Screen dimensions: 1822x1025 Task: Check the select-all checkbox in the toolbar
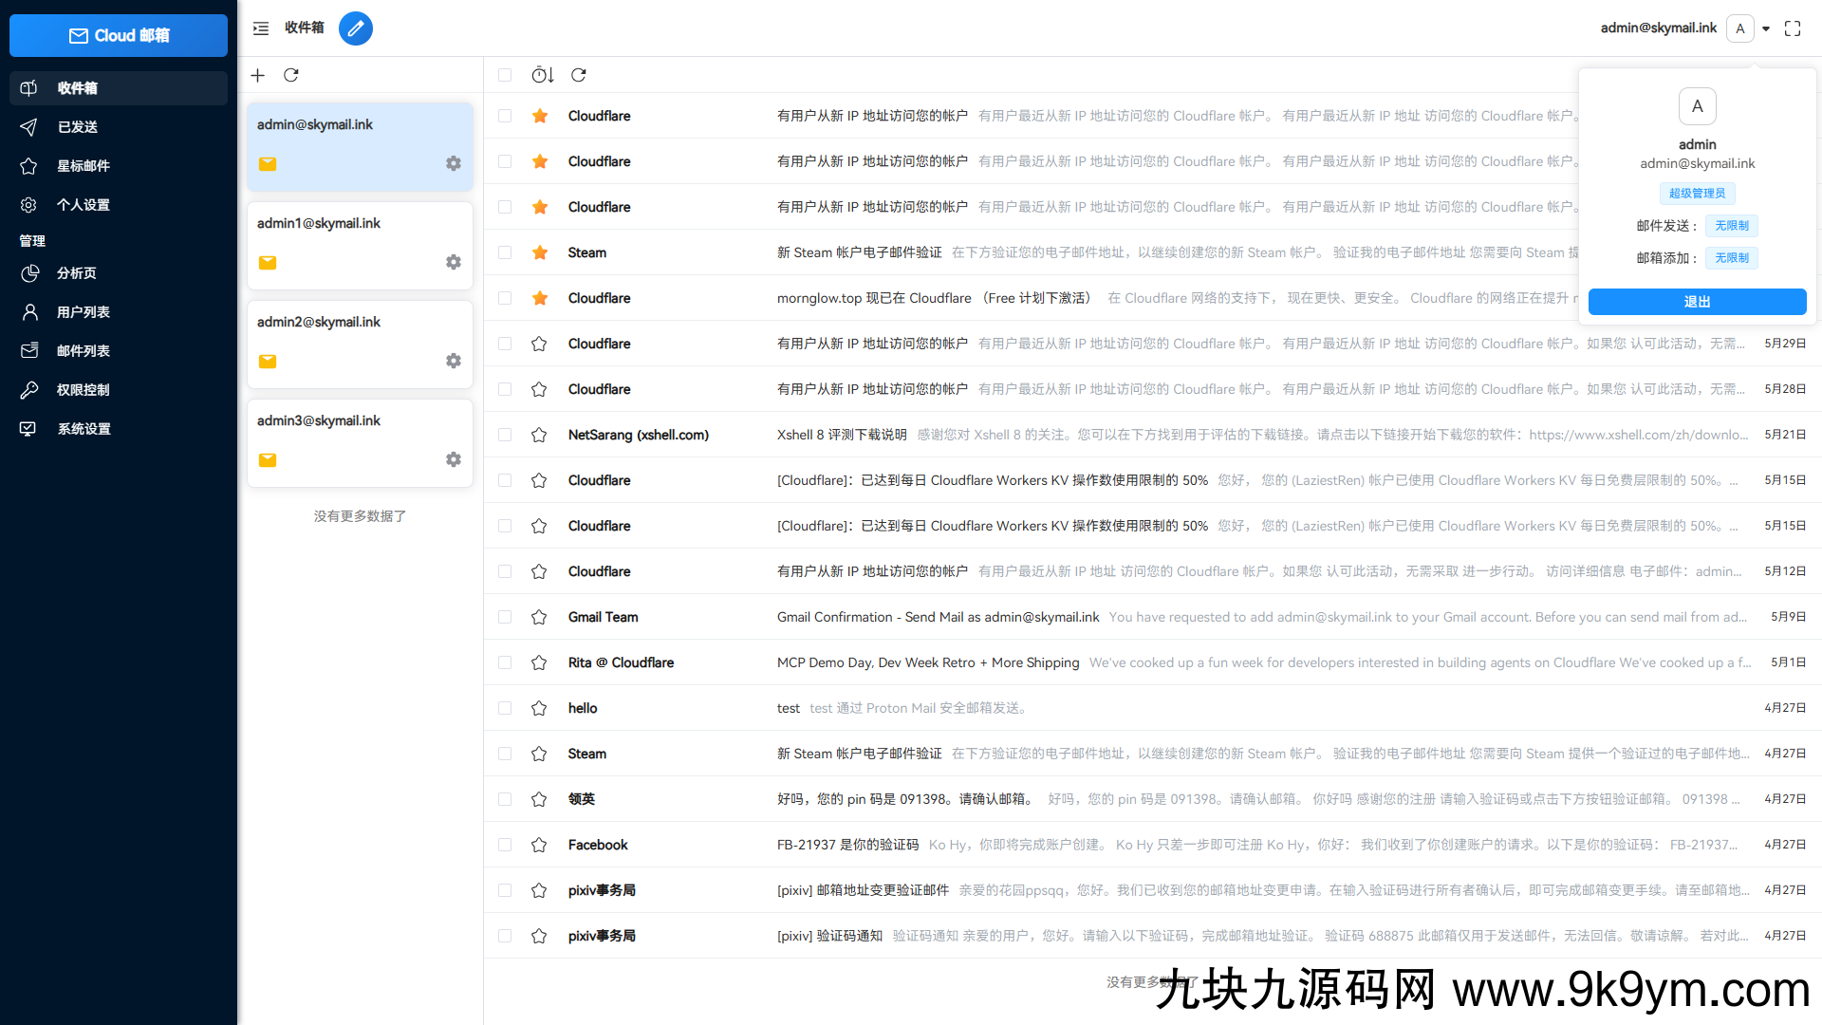pyautogui.click(x=504, y=75)
